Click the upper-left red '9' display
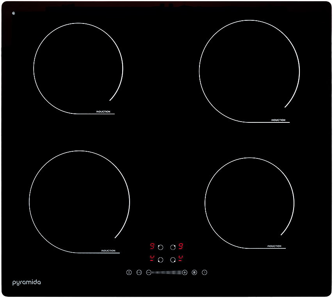Screen dimensions: 333x298 pos(152,246)
